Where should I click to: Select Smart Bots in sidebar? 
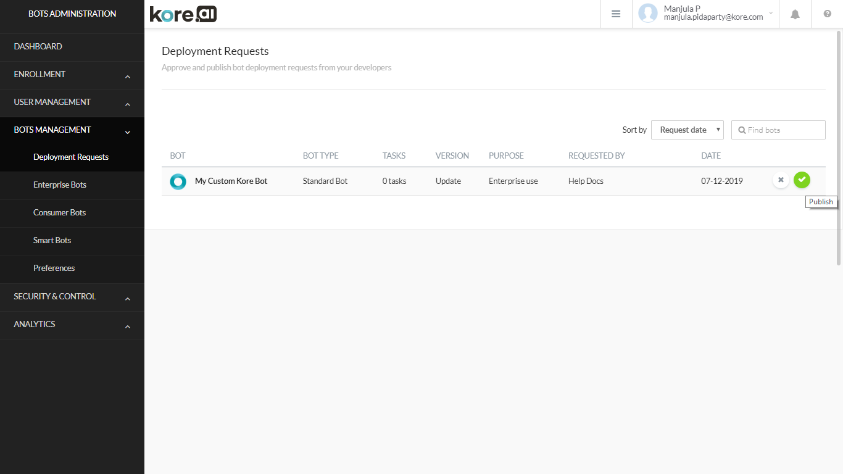[52, 241]
